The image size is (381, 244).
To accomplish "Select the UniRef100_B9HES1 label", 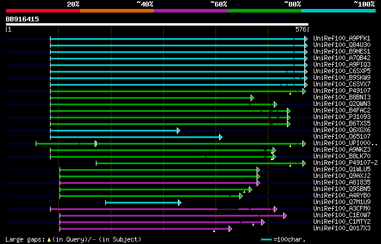I will coord(342,51).
